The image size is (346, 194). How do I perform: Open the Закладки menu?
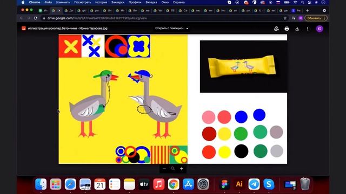click(118, 2)
